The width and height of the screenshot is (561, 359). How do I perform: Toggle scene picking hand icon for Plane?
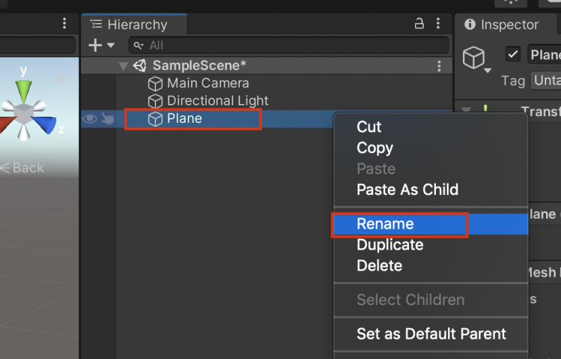107,119
